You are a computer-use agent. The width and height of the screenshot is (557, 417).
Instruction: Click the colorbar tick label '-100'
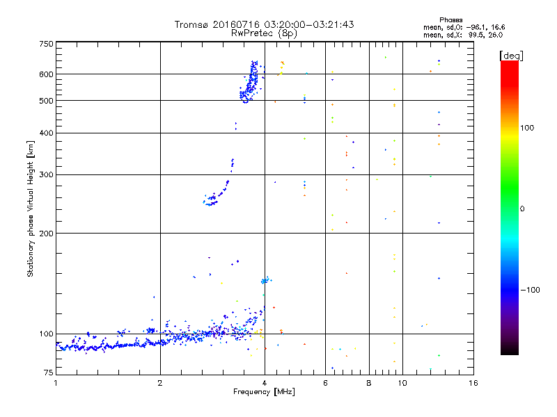tap(531, 290)
